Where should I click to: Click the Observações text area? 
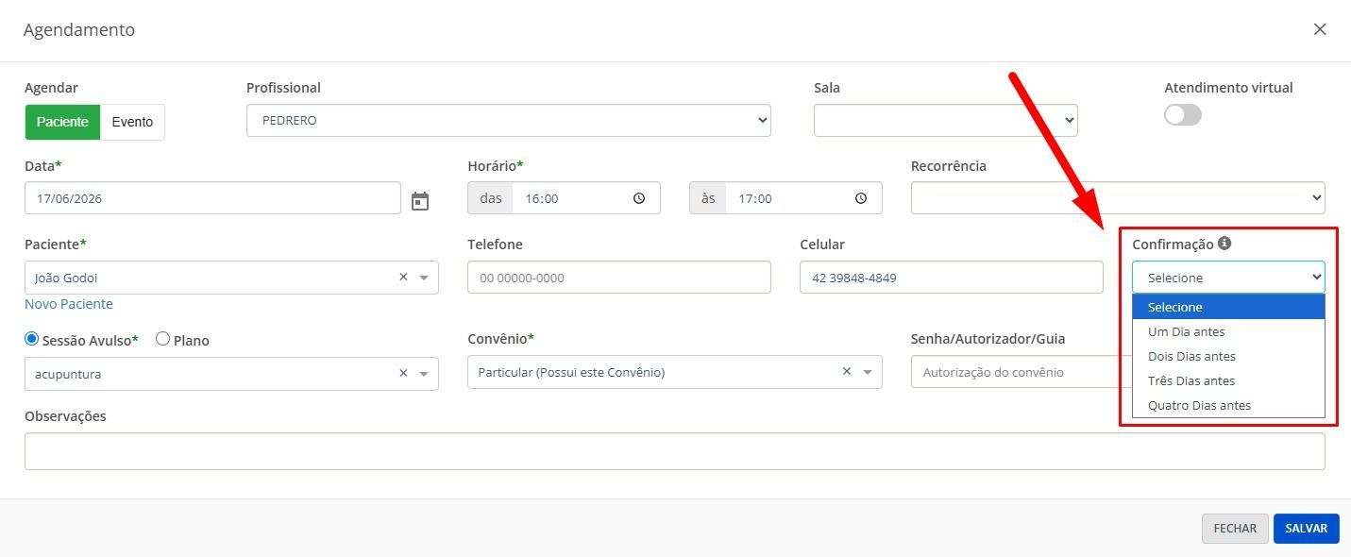(x=675, y=451)
